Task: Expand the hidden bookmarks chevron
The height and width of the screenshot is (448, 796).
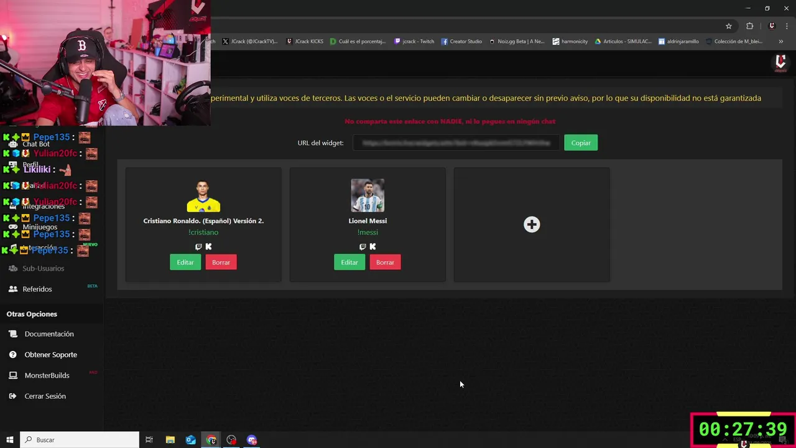Action: tap(780, 42)
